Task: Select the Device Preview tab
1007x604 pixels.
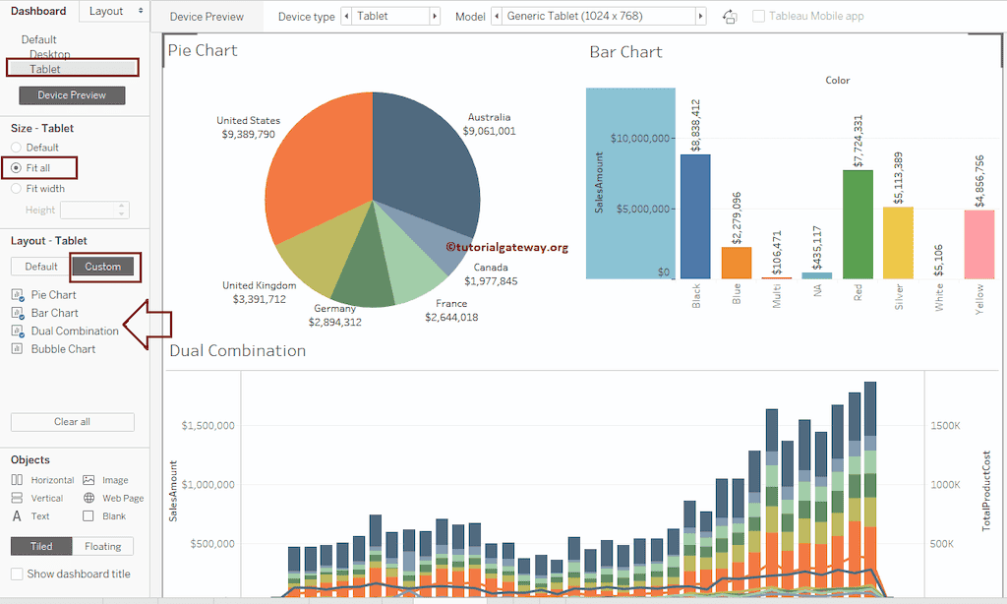Action: [x=206, y=16]
